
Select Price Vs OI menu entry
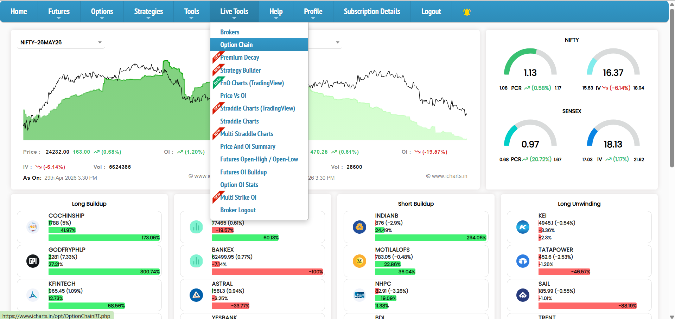click(259, 95)
